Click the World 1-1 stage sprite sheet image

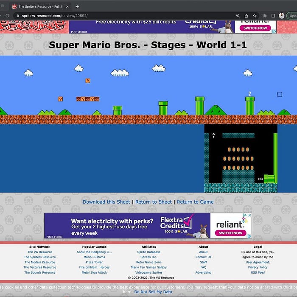click(x=148, y=124)
